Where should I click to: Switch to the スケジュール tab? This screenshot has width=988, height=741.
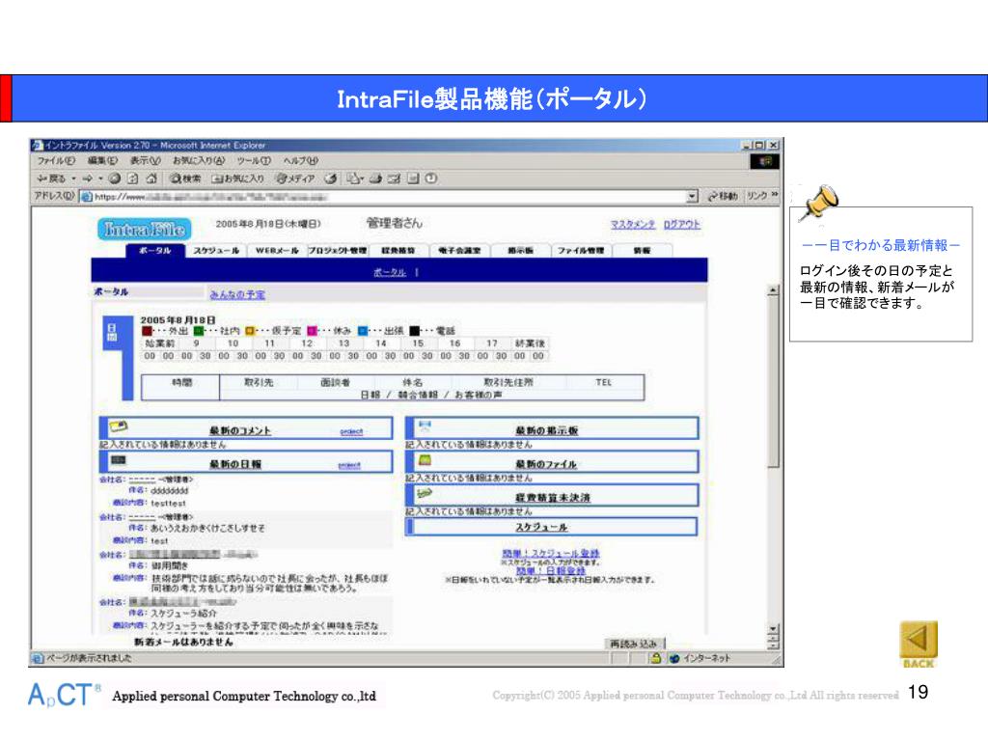216,251
